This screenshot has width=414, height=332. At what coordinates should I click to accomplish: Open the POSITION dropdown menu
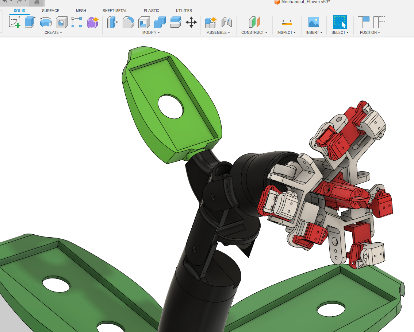[370, 32]
